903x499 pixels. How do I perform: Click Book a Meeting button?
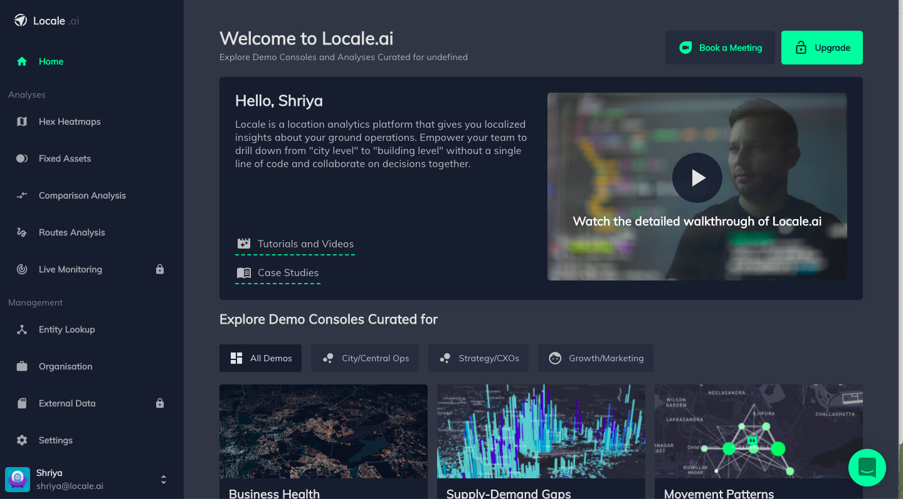[720, 48]
